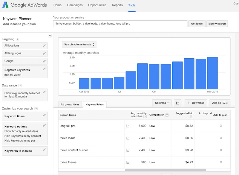This screenshot has height=175, width=239.
Task: Open the Campaigns menu
Action: pyautogui.click(x=75, y=5)
